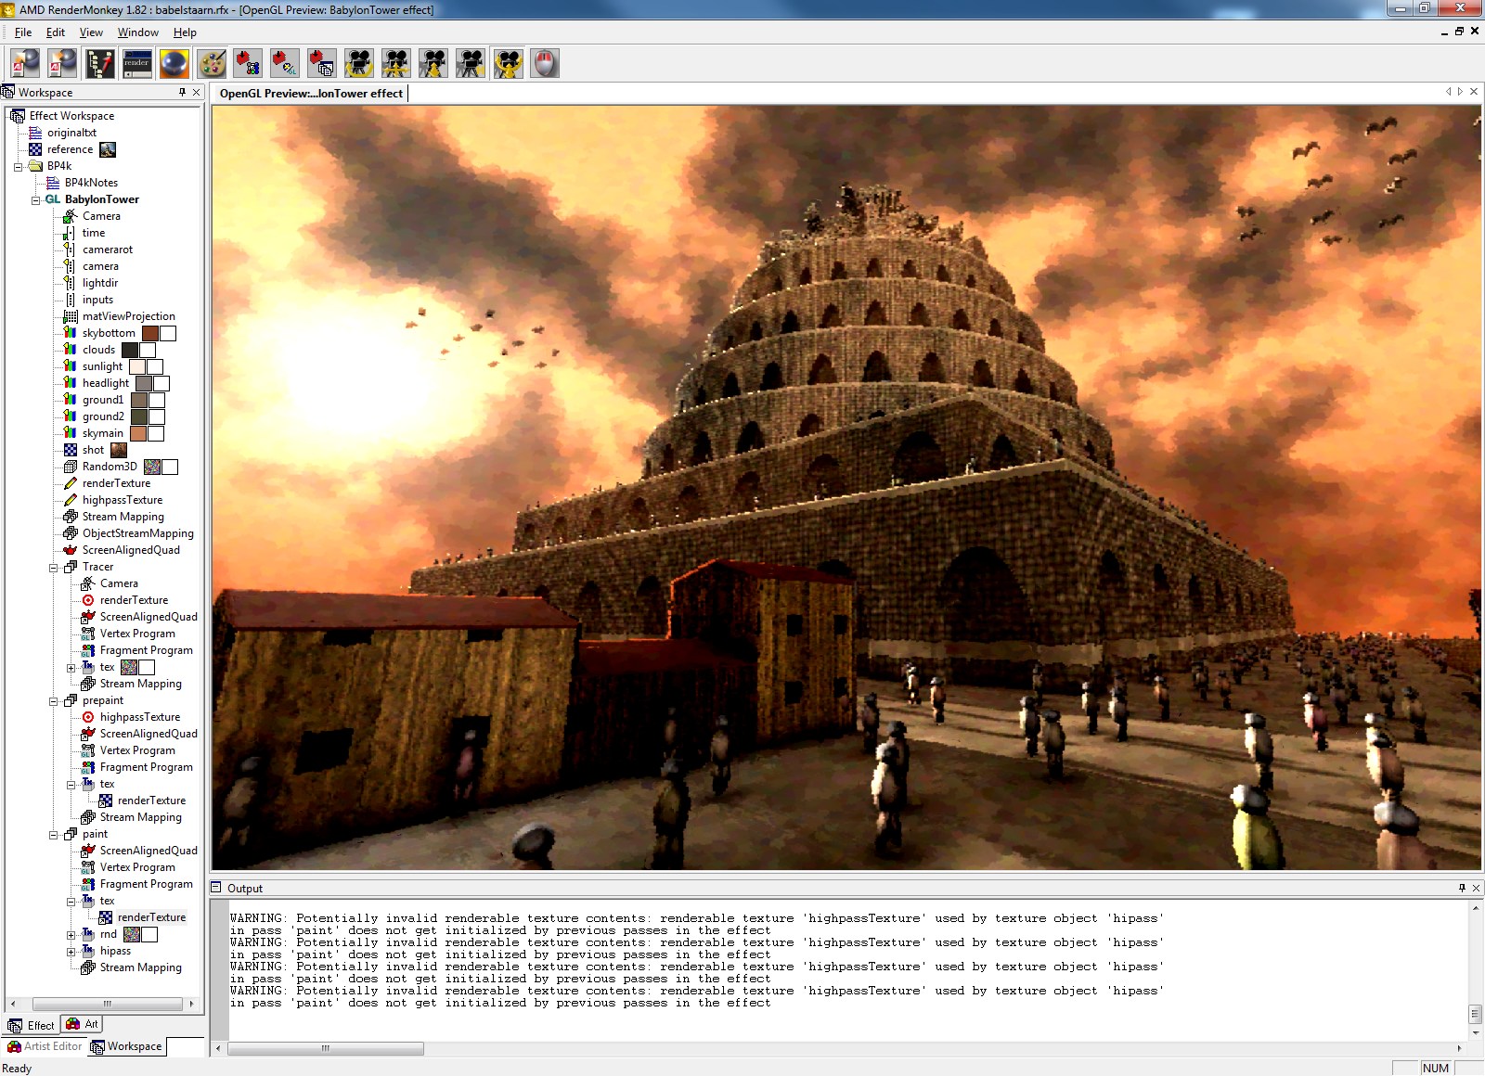Select the camera with side arrow icon
Screen dimensions: 1485x1076
[471, 63]
